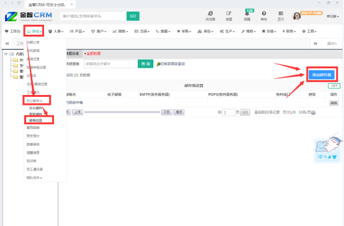Open the 客服 top menu
Image resolution: width=344 pixels, height=226 pixels.
coord(163,32)
